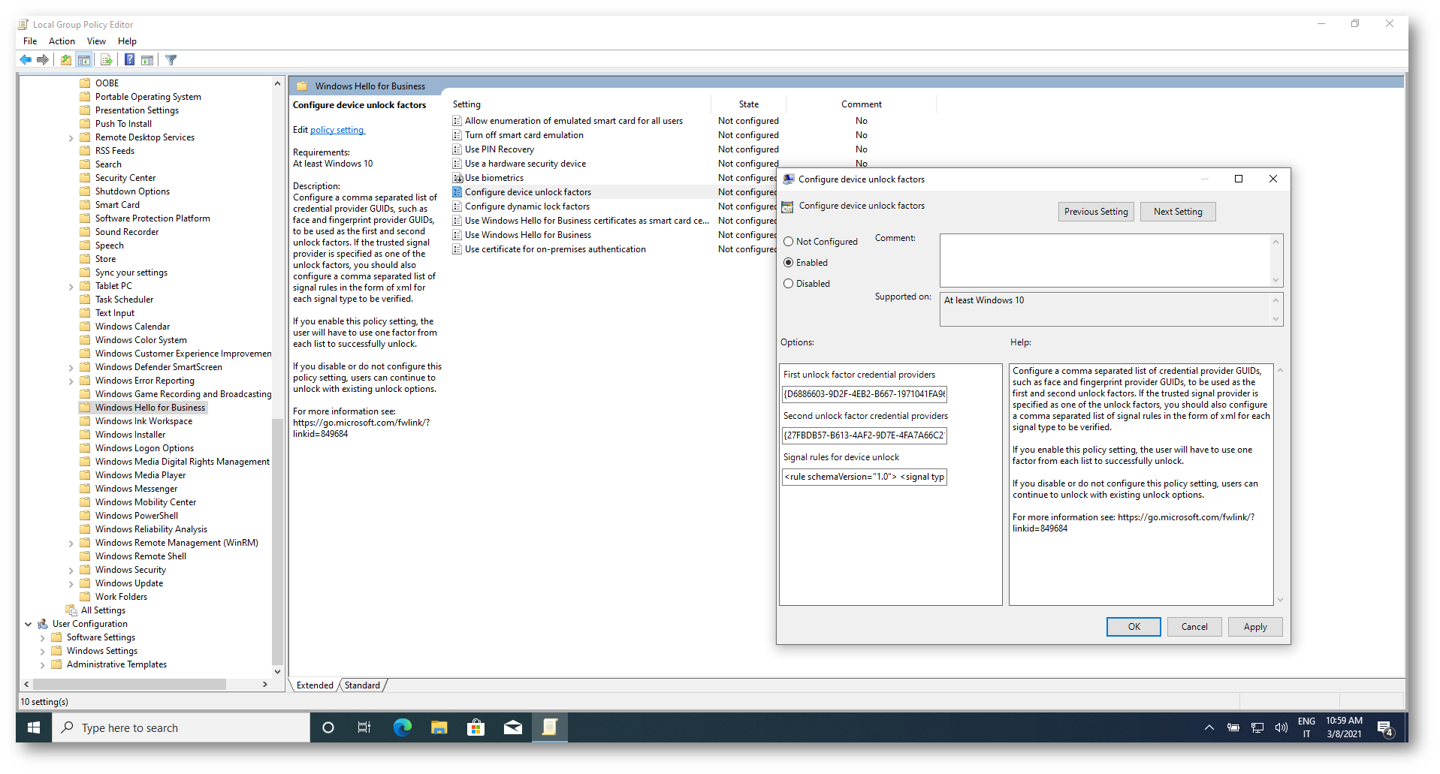This screenshot has height=774, width=1440.
Task: Click the Next Setting button
Action: coord(1178,212)
